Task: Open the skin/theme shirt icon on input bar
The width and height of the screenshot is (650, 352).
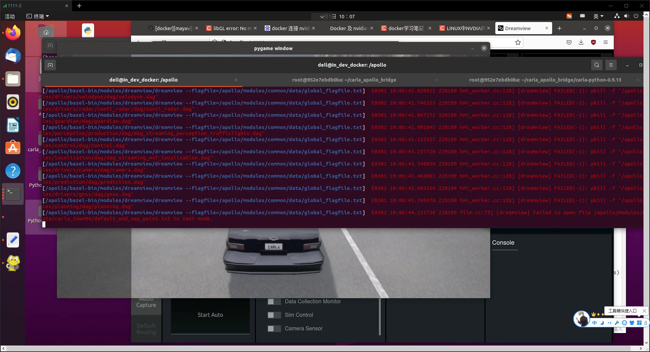Action: 632,323
